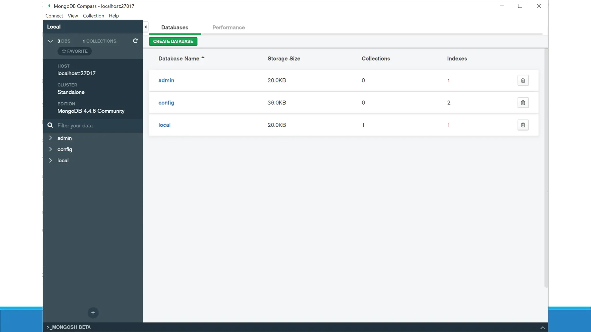
Task: Click the plus button at sidebar bottom
Action: (x=93, y=313)
